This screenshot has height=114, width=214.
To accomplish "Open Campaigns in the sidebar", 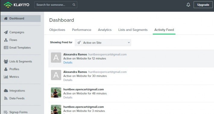I will pos(17,32).
